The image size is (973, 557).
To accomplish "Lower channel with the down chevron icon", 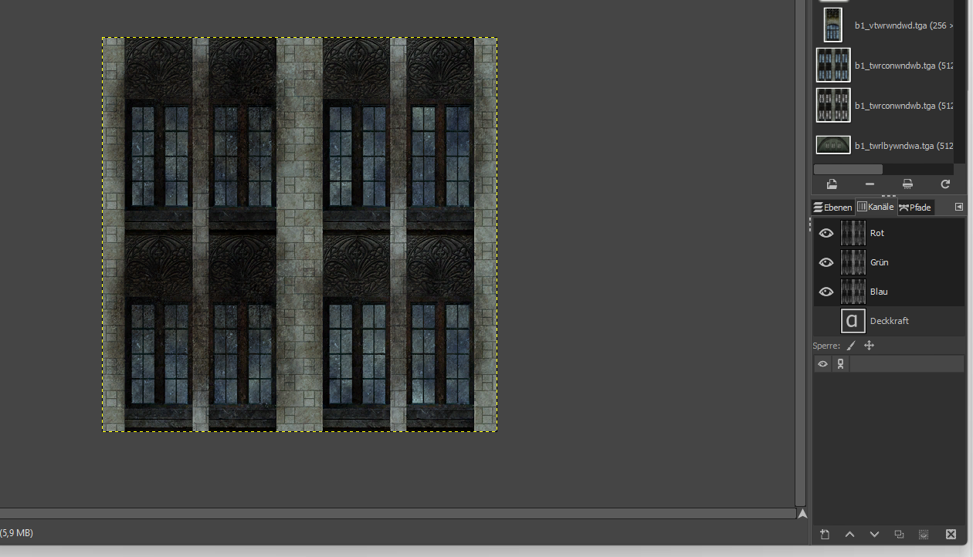I will pos(874,534).
